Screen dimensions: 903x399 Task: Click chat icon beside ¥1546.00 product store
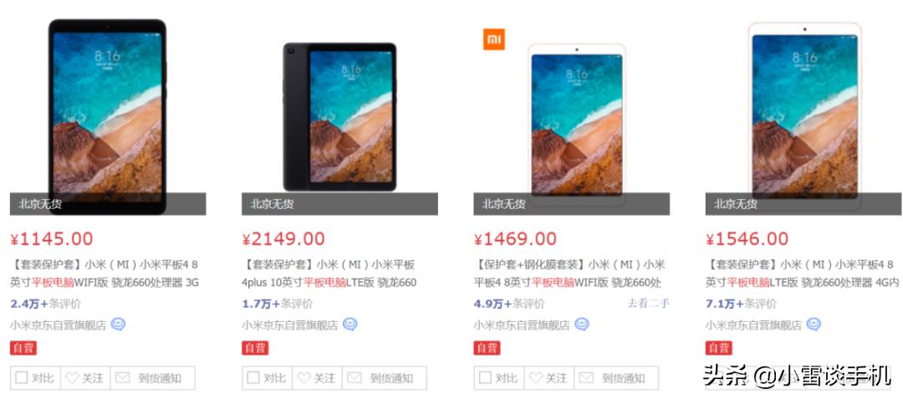(814, 325)
